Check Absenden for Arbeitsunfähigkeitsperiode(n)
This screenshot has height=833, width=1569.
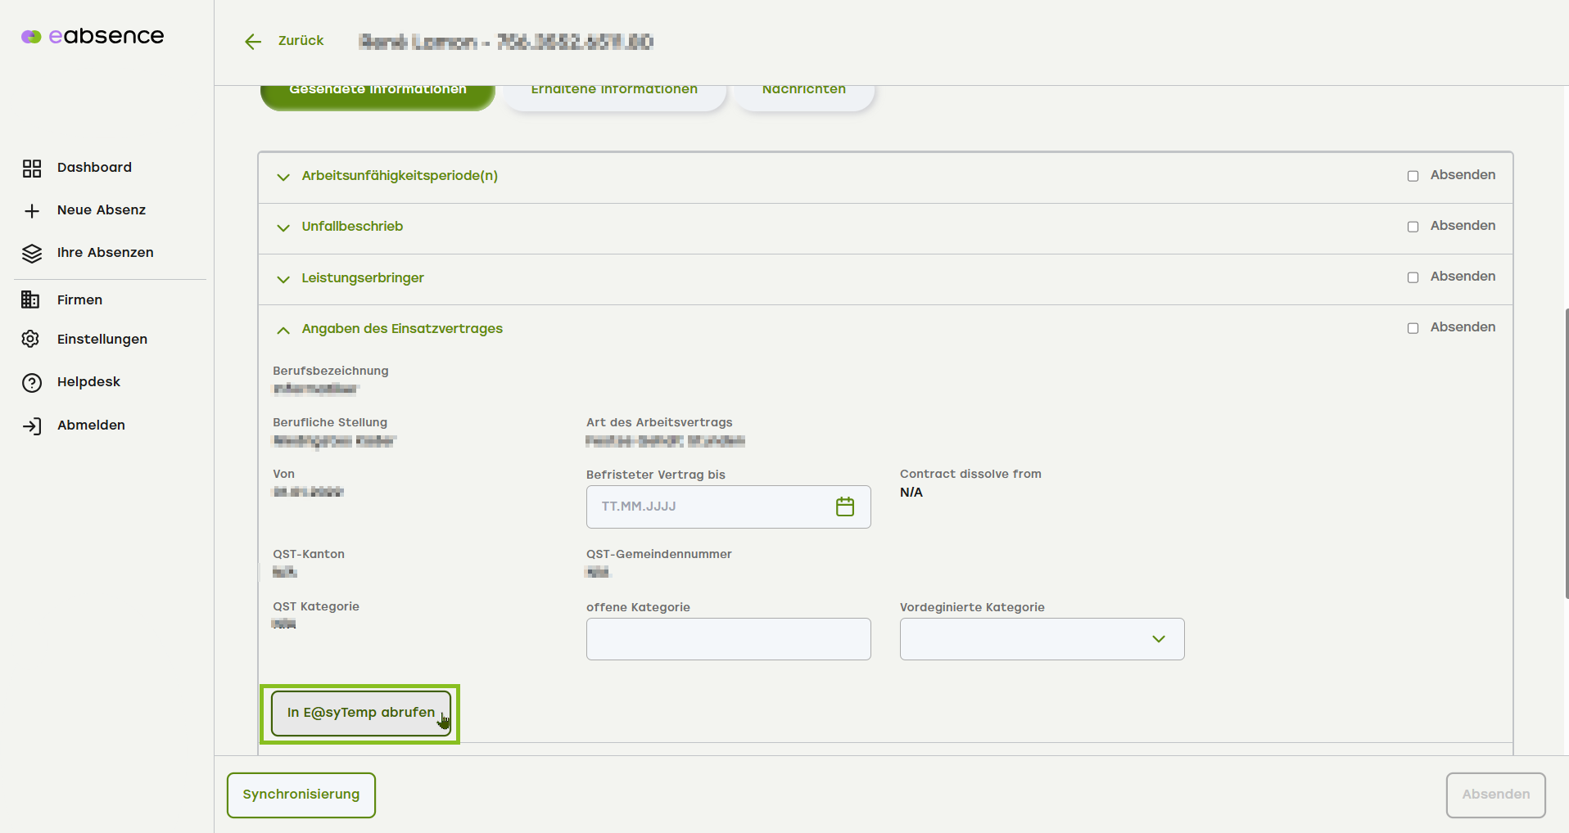click(x=1413, y=176)
